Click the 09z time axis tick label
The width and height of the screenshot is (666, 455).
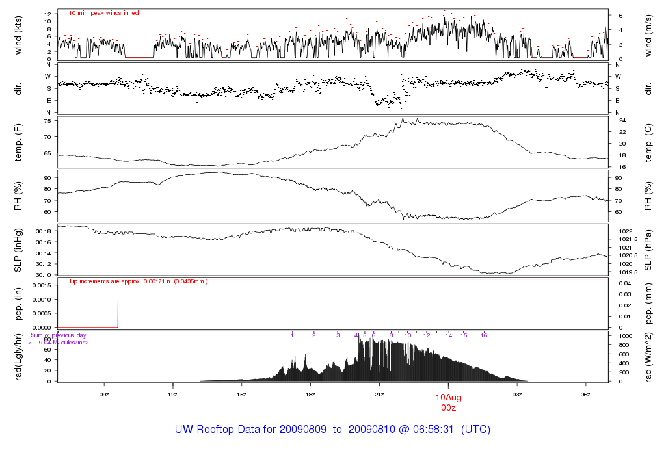click(104, 395)
